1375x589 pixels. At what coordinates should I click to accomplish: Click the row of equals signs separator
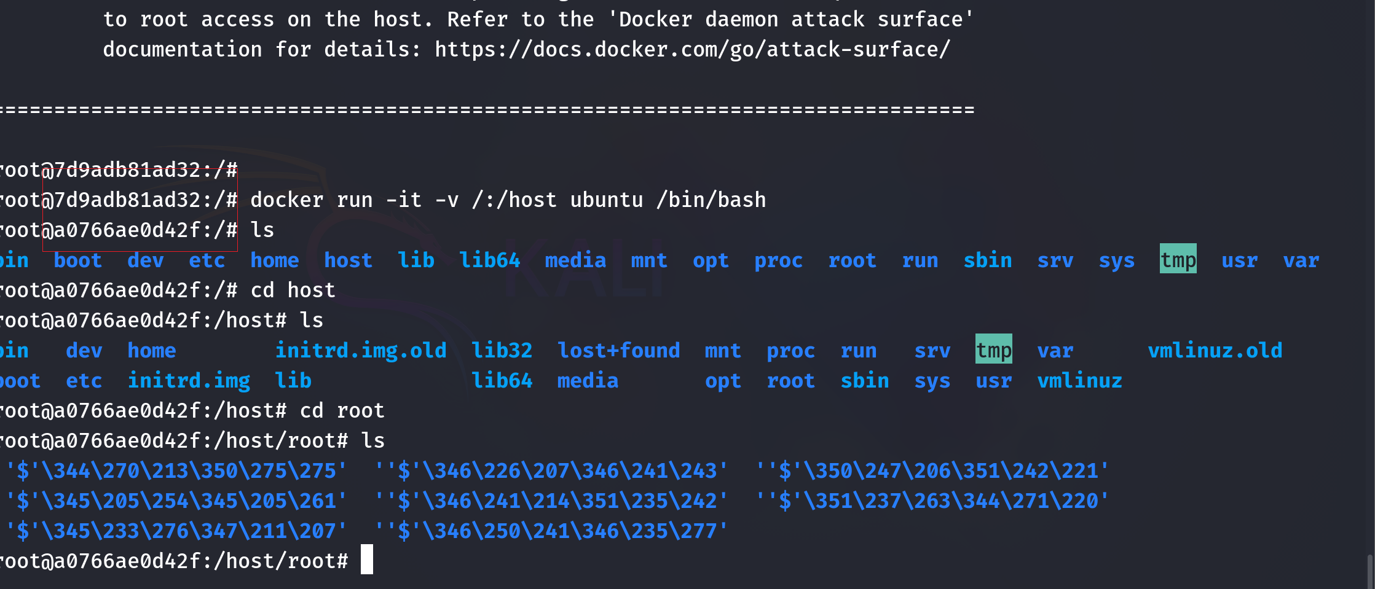tap(486, 110)
